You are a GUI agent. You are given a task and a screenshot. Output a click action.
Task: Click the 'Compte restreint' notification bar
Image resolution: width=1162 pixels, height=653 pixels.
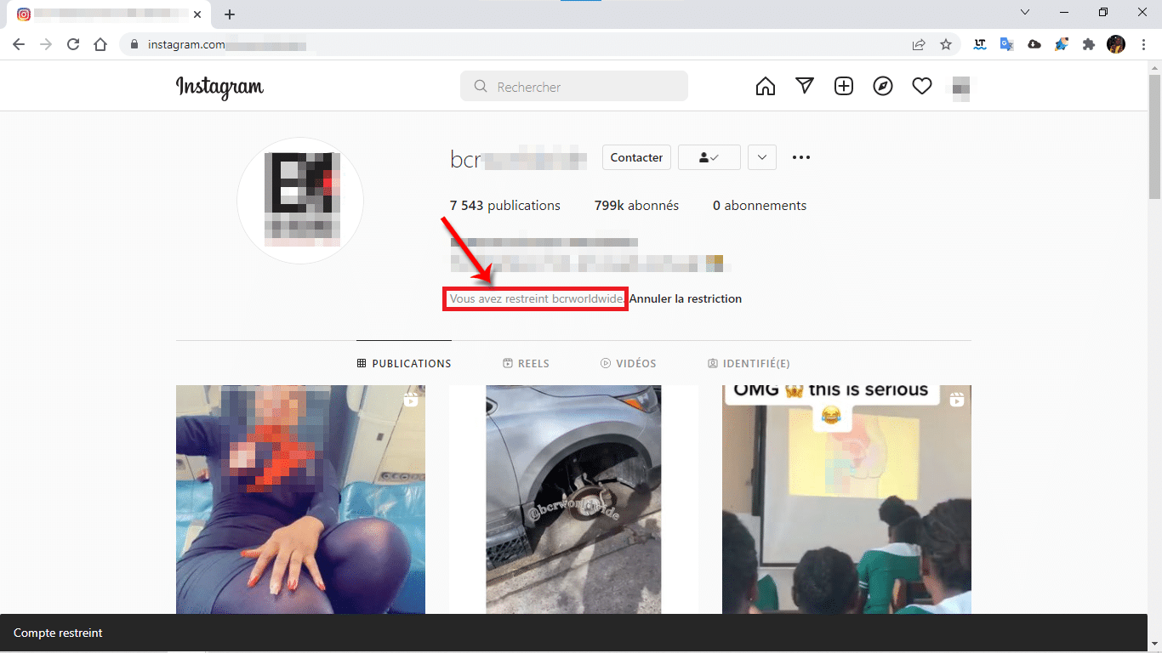[x=573, y=633]
